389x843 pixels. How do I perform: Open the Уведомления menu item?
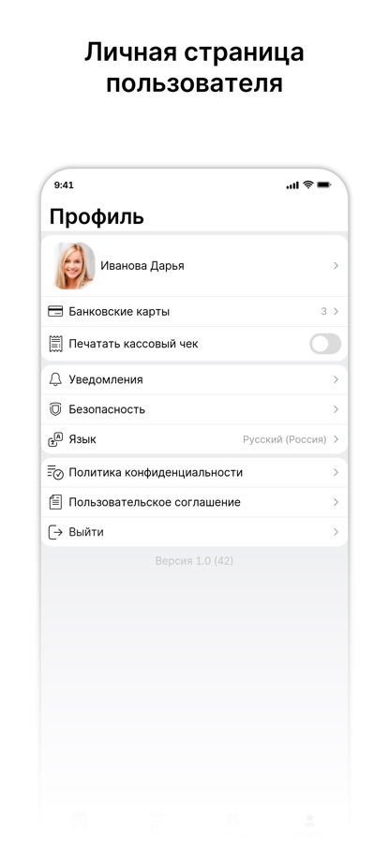point(194,379)
